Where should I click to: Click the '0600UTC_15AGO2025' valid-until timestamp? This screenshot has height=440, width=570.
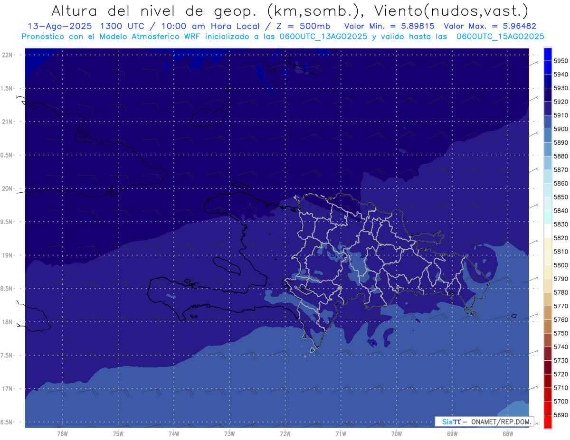[x=500, y=37]
